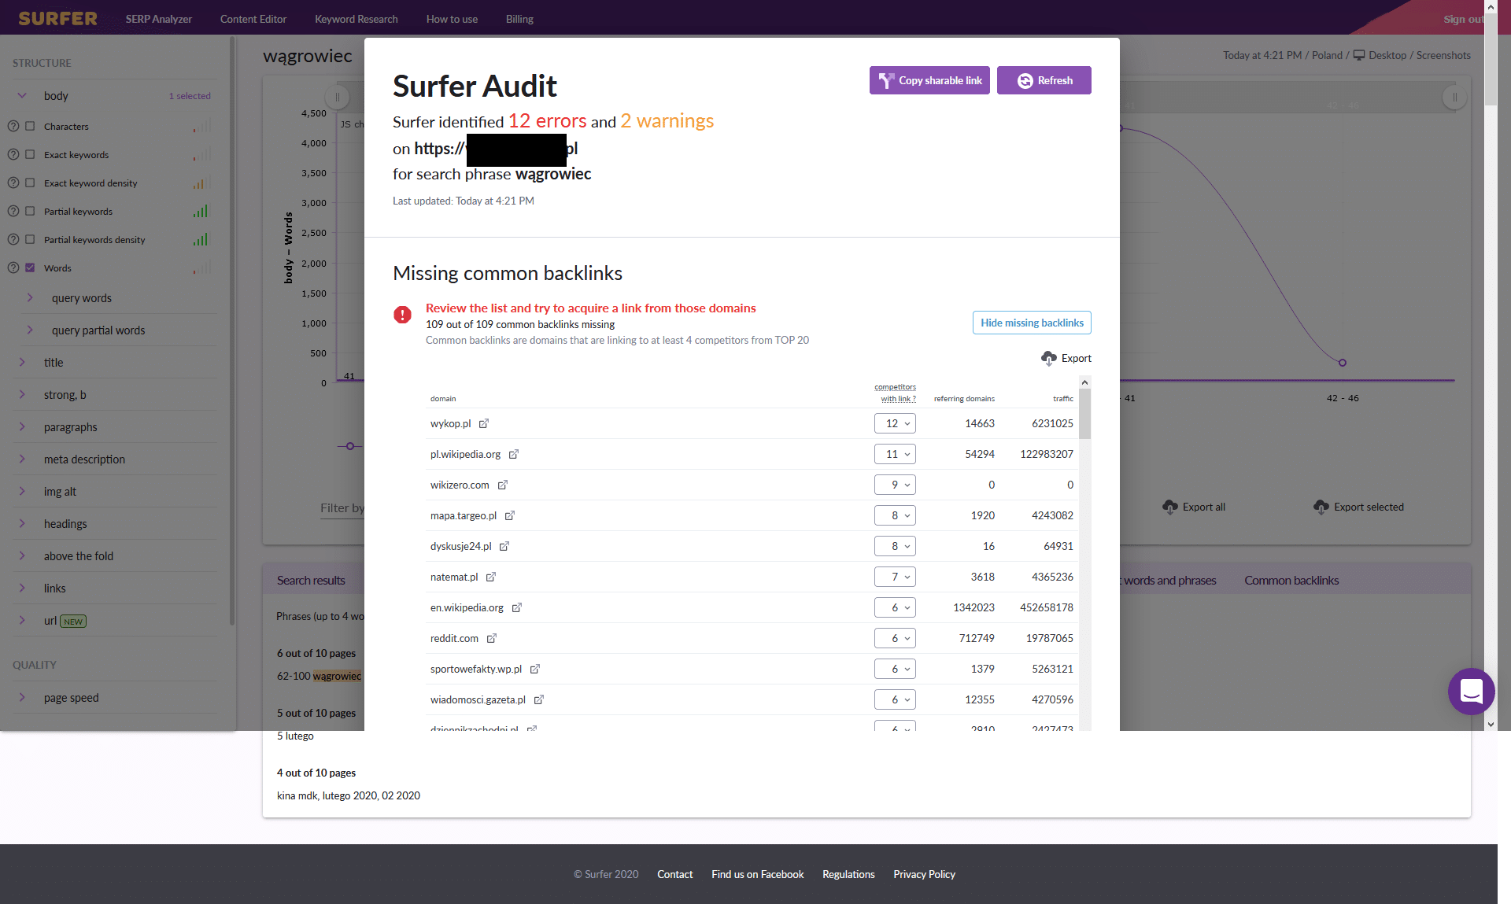Open the Contact footer link
This screenshot has height=904, width=1511.
[x=675, y=874]
